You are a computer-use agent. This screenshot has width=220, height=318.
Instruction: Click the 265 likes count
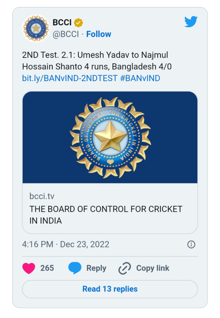click(47, 268)
